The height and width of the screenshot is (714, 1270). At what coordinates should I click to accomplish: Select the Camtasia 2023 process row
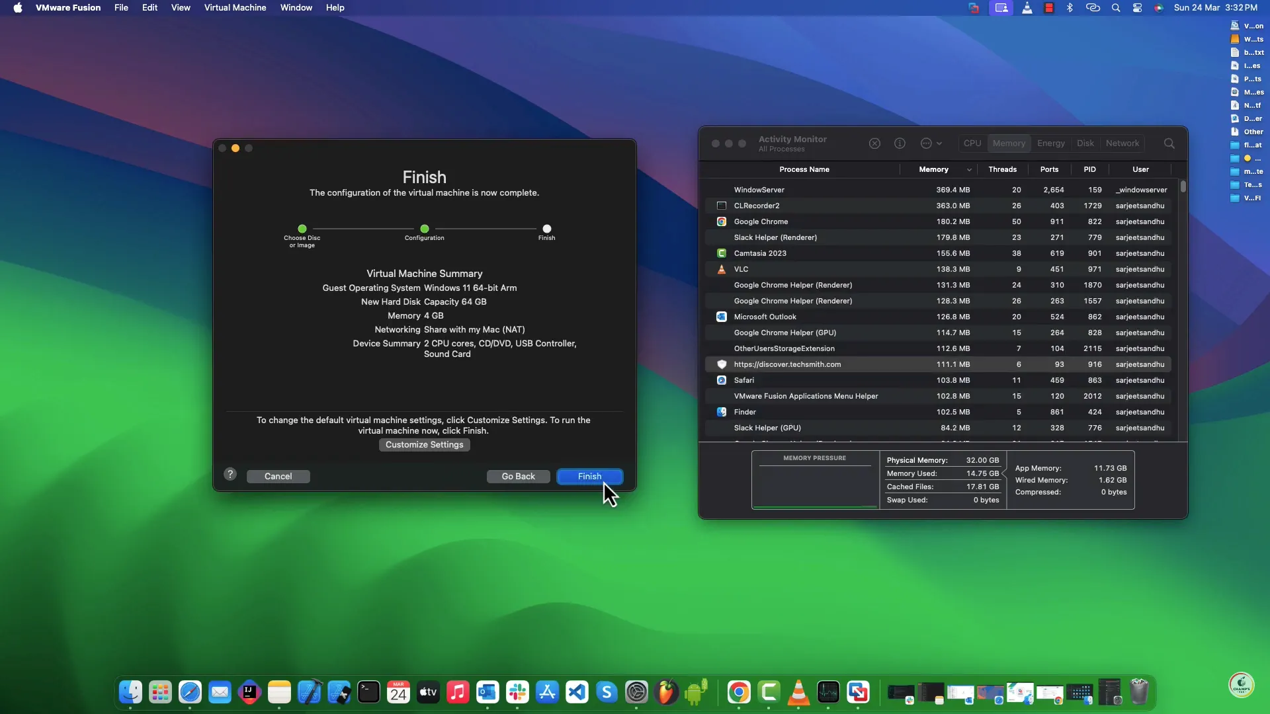[938, 253]
